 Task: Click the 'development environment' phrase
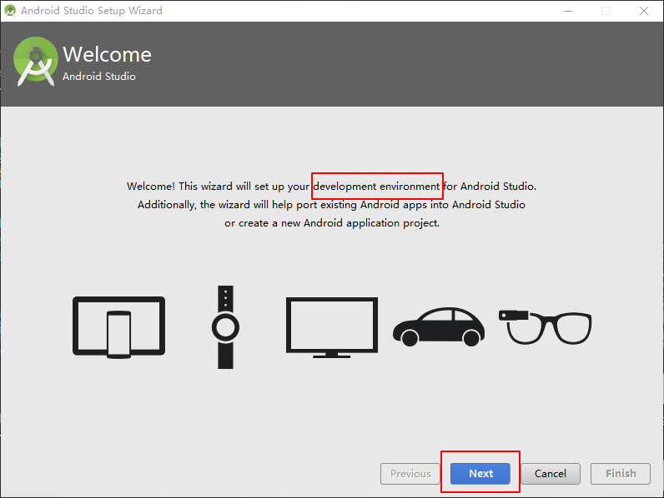click(376, 186)
